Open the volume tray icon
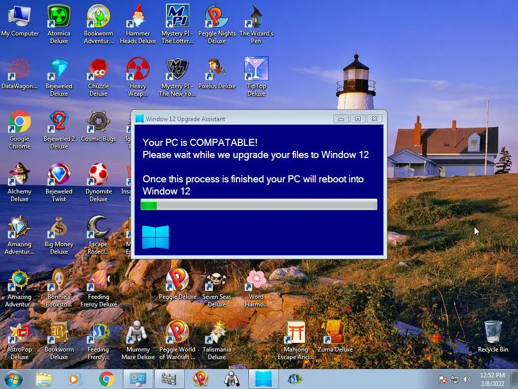Viewport: 518px width, 389px height. coord(466,379)
